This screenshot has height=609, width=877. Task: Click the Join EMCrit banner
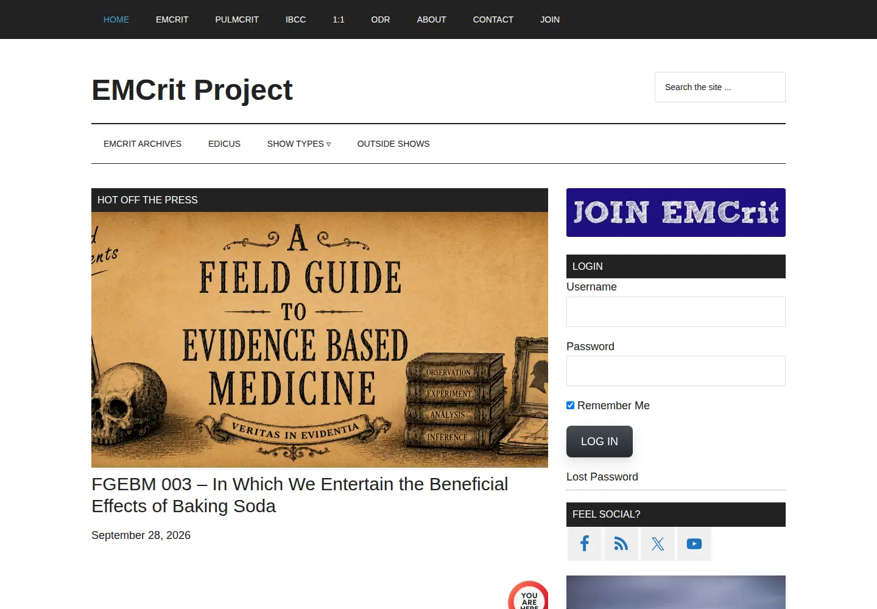click(x=676, y=213)
